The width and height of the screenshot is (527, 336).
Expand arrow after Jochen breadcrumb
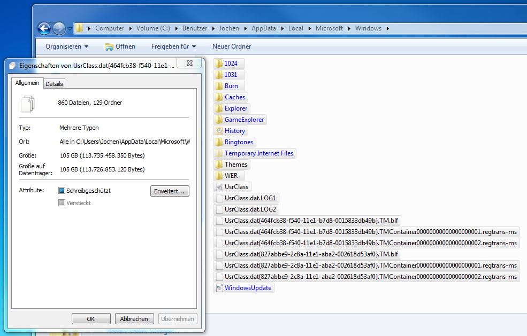[x=246, y=28]
